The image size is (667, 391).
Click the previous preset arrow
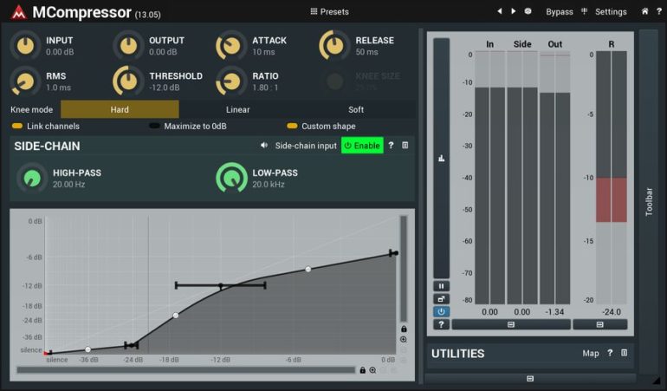point(500,11)
